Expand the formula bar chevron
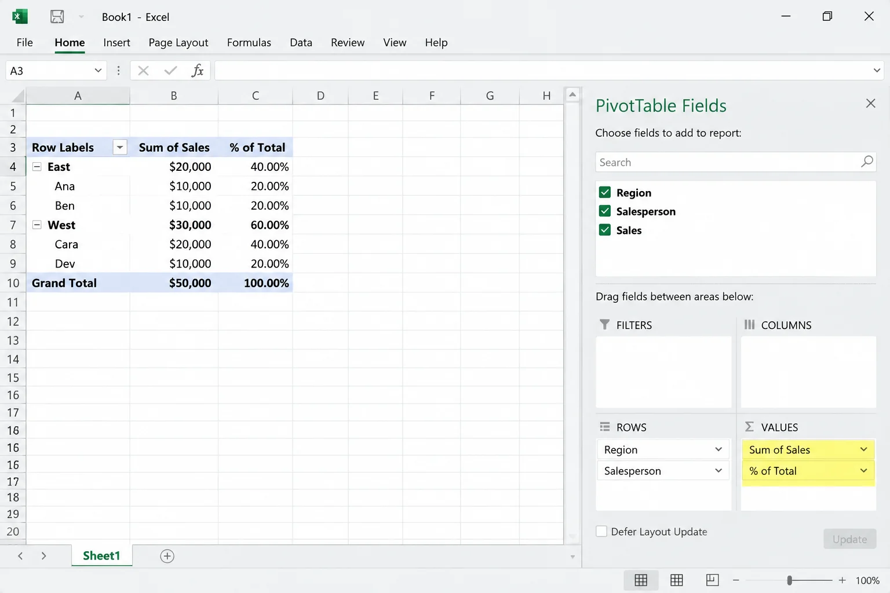Image resolution: width=890 pixels, height=593 pixels. point(877,71)
